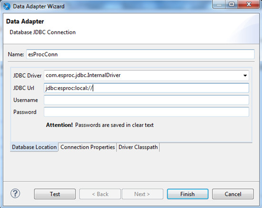Open the JDBC Driver dropdown arrow
The width and height of the screenshot is (262, 208).
(x=245, y=76)
